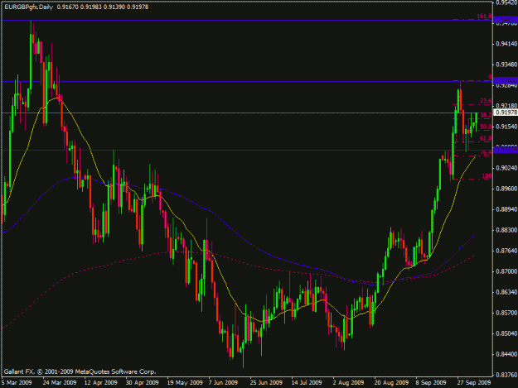Click the 0.83760 price axis label
The height and width of the screenshot is (388, 518).
(x=506, y=375)
